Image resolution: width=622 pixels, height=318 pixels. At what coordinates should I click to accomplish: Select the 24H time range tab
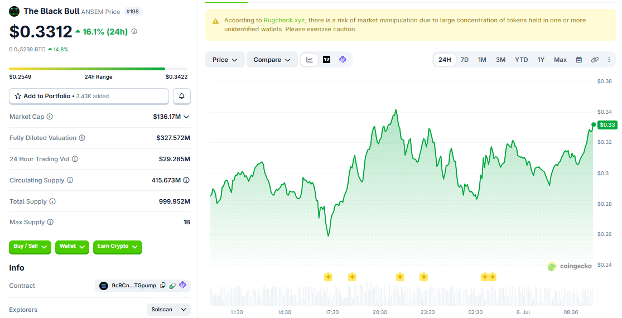(x=445, y=60)
